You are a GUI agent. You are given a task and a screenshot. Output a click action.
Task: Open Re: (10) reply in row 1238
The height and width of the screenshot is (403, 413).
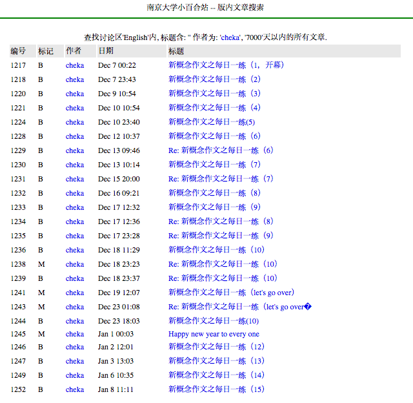click(223, 264)
